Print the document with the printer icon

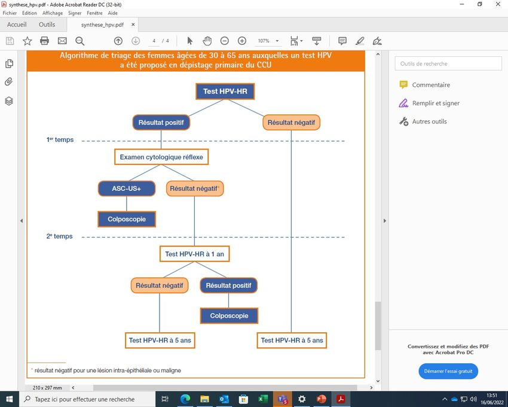[44, 41]
